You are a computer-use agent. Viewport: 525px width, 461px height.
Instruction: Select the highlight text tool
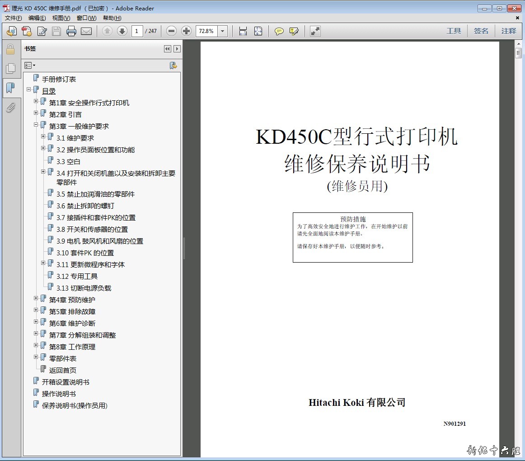[x=294, y=31]
